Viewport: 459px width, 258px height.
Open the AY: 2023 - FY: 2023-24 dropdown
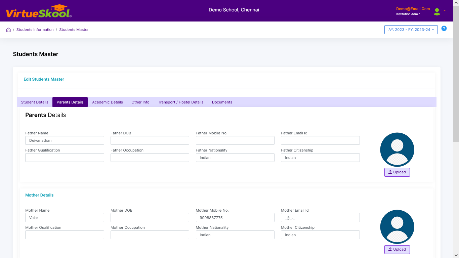pyautogui.click(x=411, y=30)
